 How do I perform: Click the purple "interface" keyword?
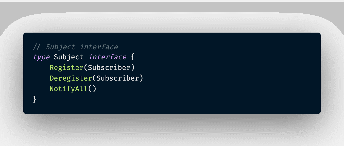tap(107, 57)
